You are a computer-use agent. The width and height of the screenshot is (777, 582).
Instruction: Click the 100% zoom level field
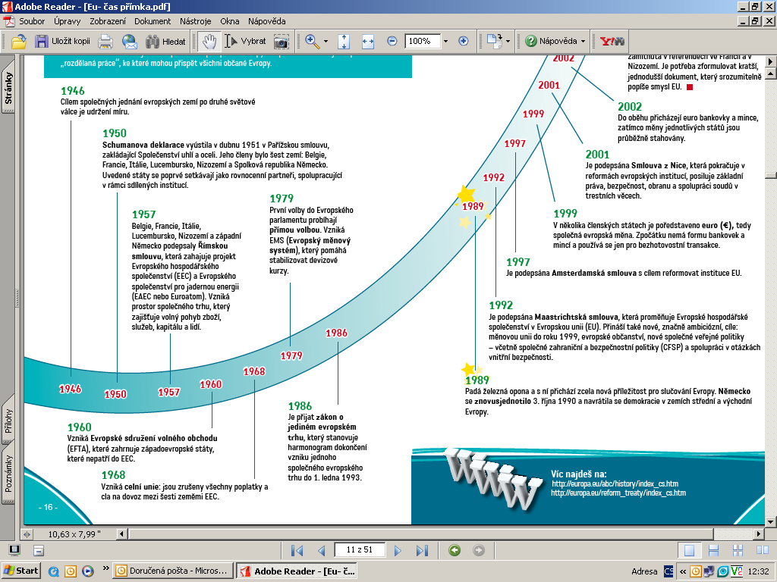(422, 41)
